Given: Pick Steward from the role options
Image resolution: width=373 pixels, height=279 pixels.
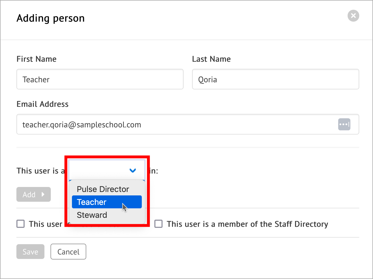Looking at the screenshot, I should coord(107,215).
